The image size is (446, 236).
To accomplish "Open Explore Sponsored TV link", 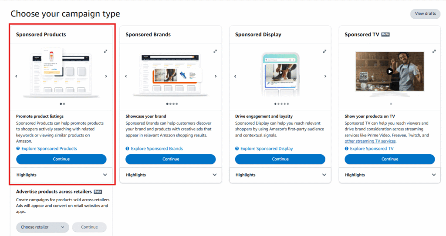I will 372,149.
